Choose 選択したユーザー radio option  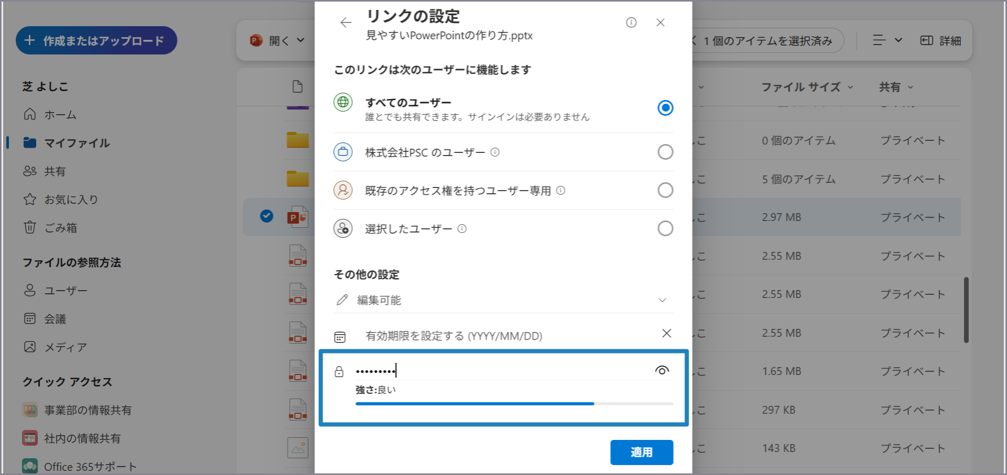pyautogui.click(x=665, y=229)
